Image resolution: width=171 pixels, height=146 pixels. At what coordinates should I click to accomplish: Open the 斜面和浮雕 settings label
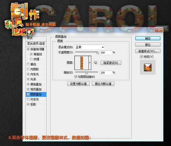[x=37, y=49]
